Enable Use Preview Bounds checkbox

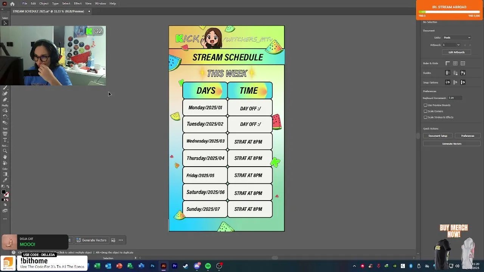coord(425,105)
